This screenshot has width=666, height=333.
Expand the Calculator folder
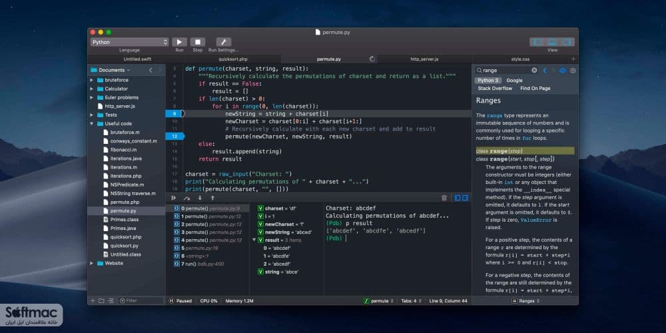[91, 89]
